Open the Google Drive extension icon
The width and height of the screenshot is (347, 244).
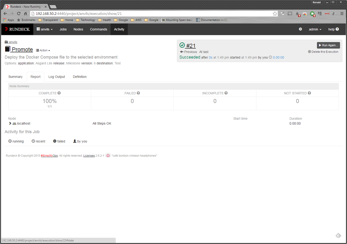(x=334, y=14)
